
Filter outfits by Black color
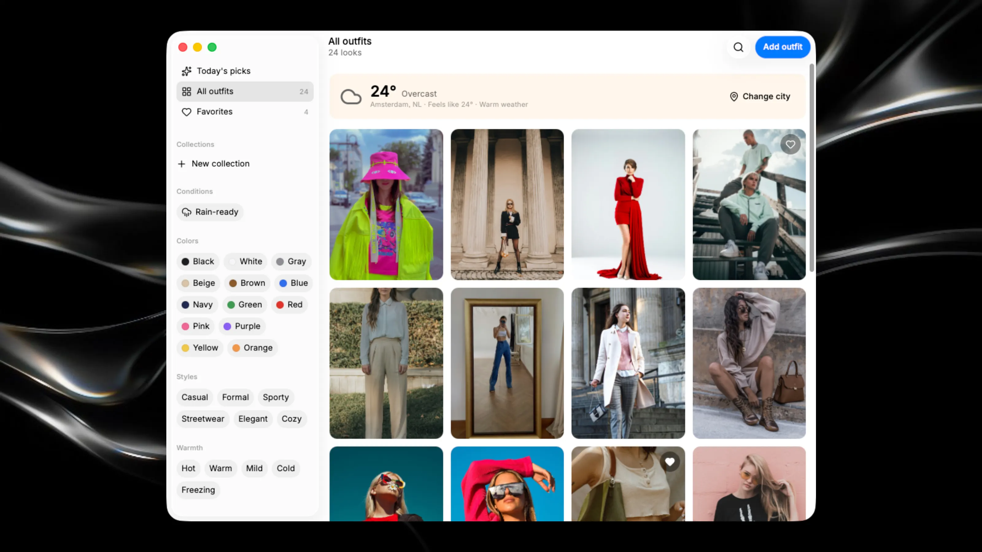click(198, 262)
